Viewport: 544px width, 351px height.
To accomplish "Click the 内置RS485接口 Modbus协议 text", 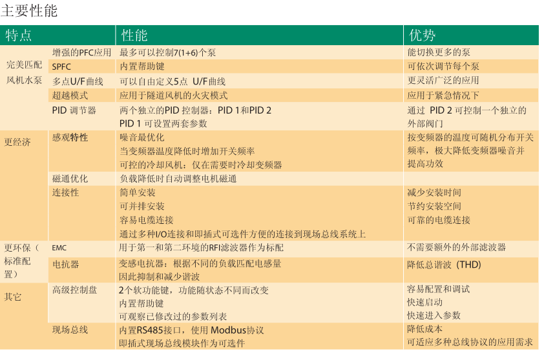I will click(191, 330).
